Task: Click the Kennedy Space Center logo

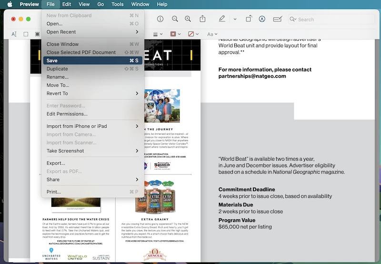Action: (x=162, y=166)
